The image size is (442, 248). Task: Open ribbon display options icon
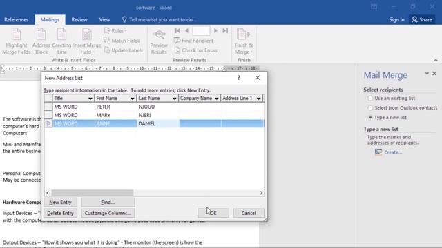(374, 7)
